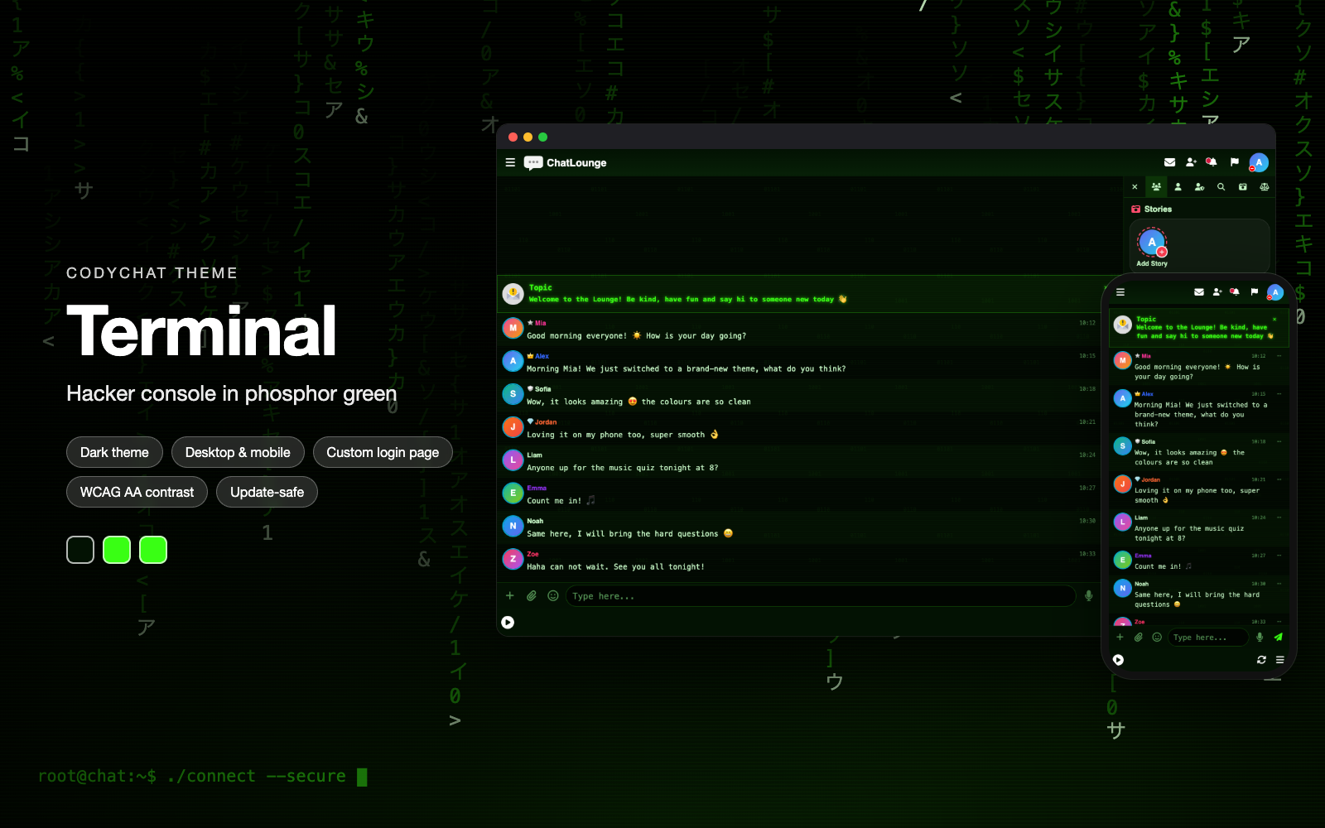
Task: Click Jordan's username in desktop chat
Action: pyautogui.click(x=546, y=422)
